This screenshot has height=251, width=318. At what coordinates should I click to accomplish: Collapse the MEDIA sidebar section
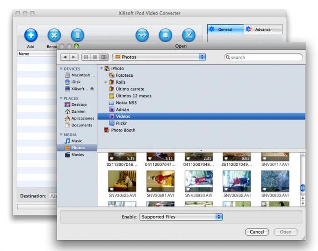61,135
